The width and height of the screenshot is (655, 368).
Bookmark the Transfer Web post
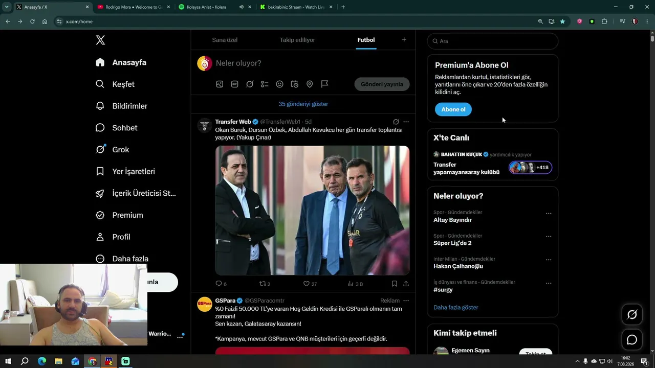(394, 284)
